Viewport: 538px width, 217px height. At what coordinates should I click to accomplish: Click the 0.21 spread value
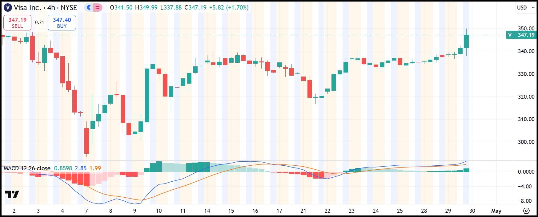39,22
